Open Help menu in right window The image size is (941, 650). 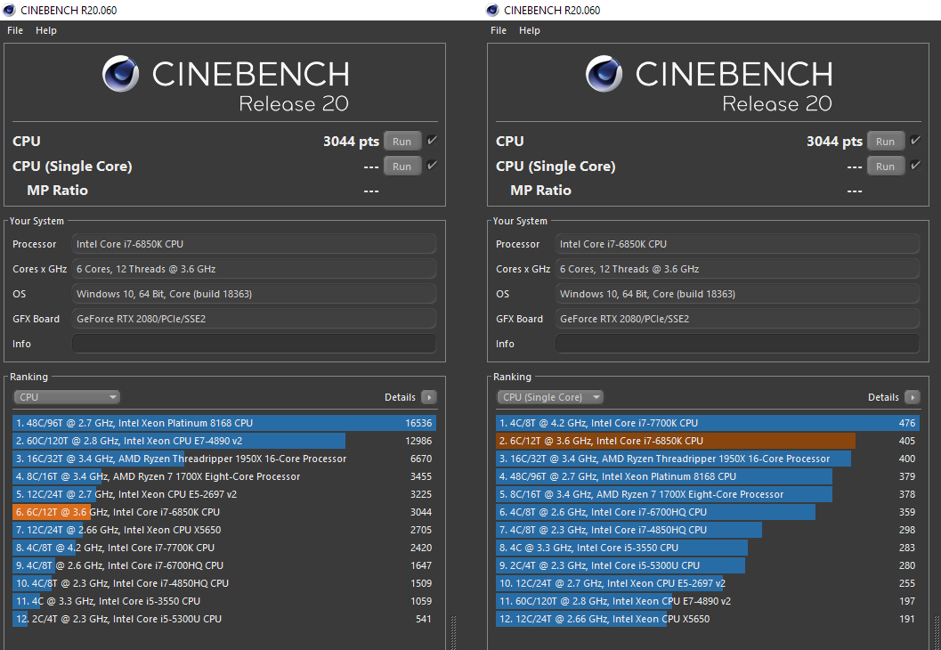tap(530, 30)
